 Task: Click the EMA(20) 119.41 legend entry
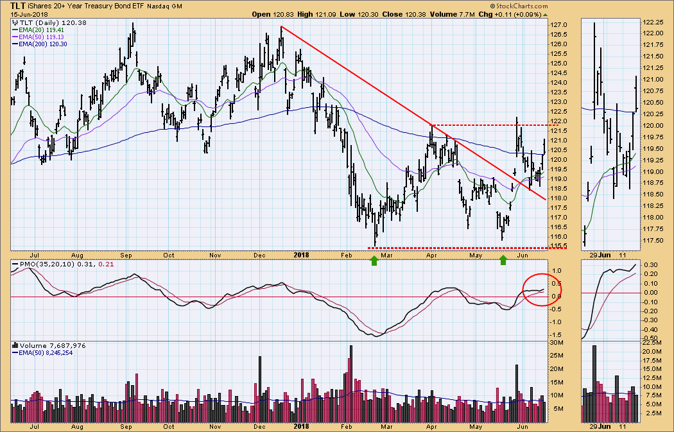41,30
